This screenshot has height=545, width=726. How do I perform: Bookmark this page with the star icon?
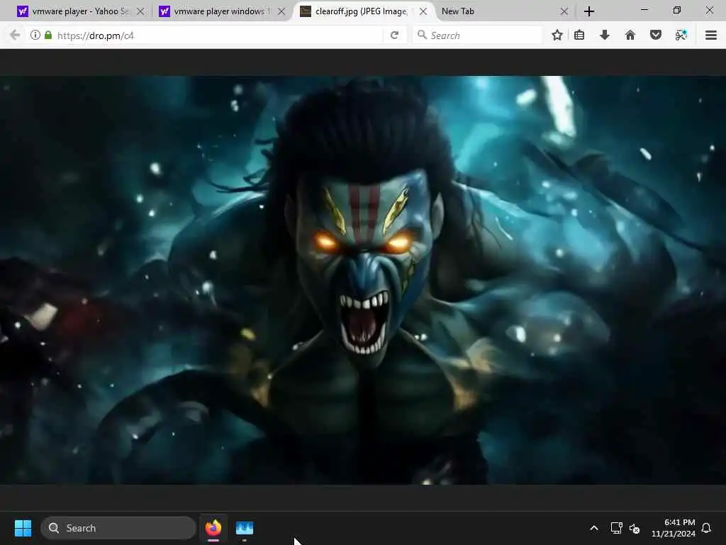point(557,35)
